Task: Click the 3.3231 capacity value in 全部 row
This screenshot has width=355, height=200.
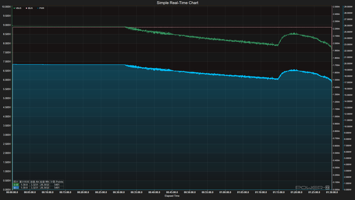Action: [35, 185]
